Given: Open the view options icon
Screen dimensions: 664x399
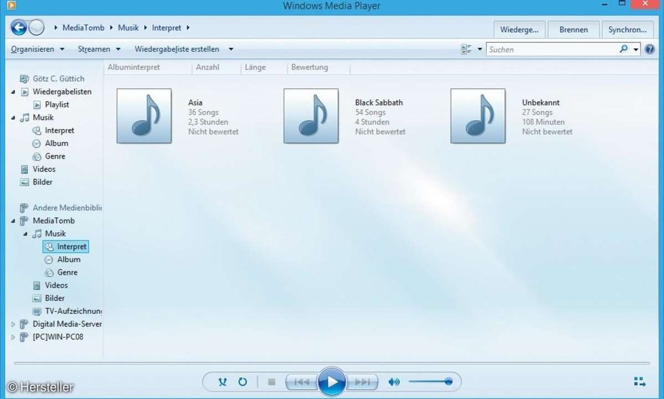Looking at the screenshot, I should click(x=466, y=49).
